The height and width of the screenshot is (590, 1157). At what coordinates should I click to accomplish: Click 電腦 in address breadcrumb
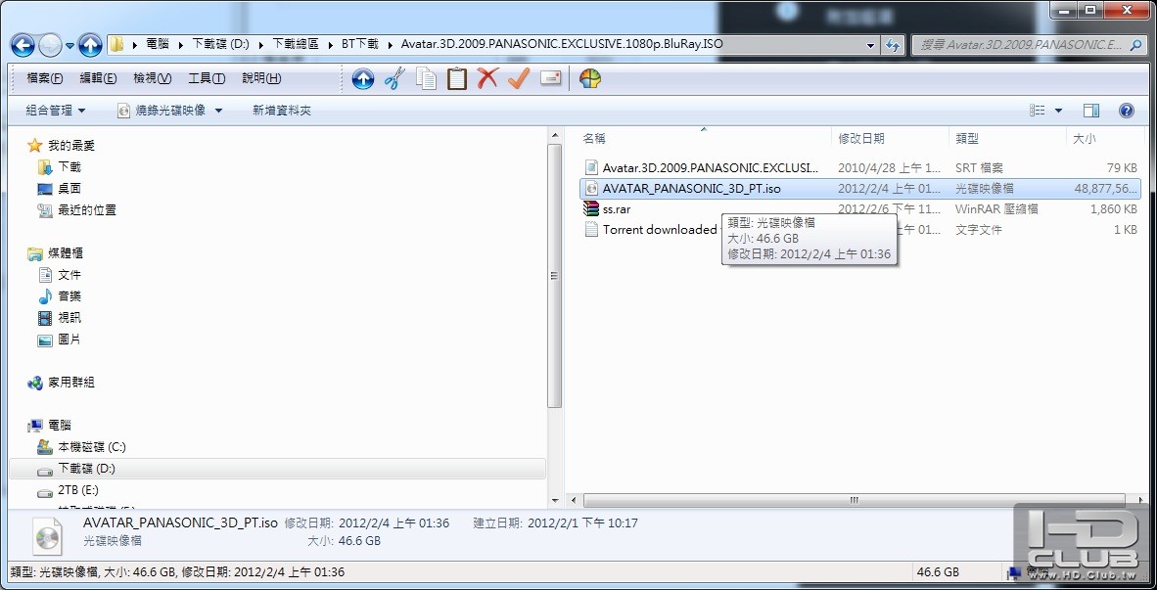click(x=158, y=44)
